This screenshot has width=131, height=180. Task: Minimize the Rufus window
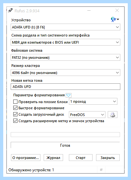[x=89, y=11]
